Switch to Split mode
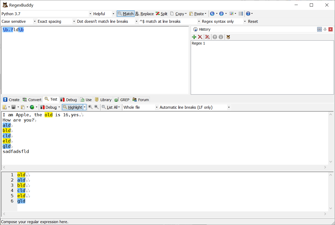 [161, 14]
